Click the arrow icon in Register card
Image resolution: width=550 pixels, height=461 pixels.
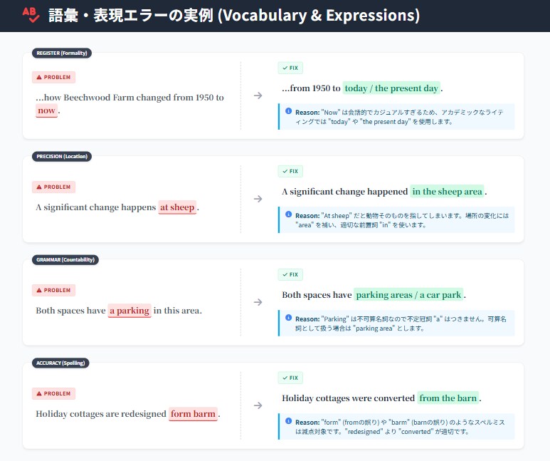coord(258,95)
